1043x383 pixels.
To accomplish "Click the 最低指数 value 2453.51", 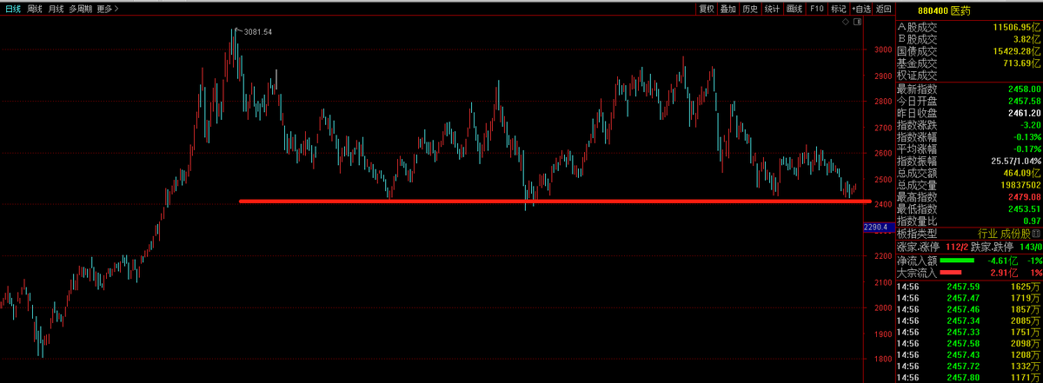I will (x=1024, y=209).
